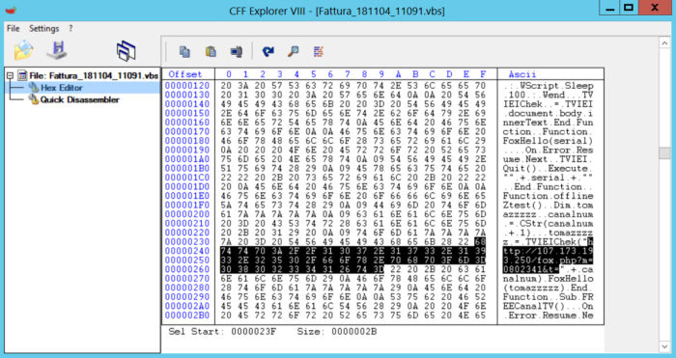
Task: Open the File menu
Action: coord(14,28)
